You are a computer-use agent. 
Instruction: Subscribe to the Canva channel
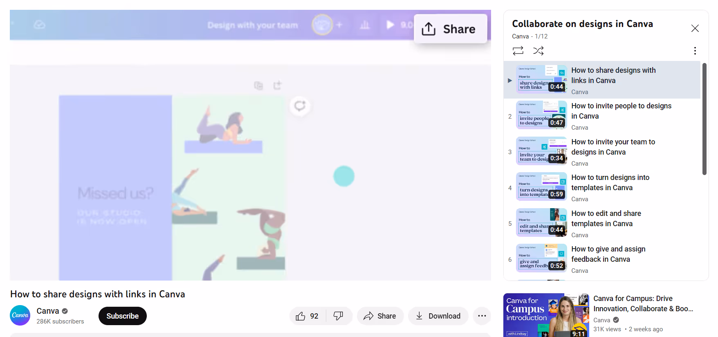tap(123, 316)
